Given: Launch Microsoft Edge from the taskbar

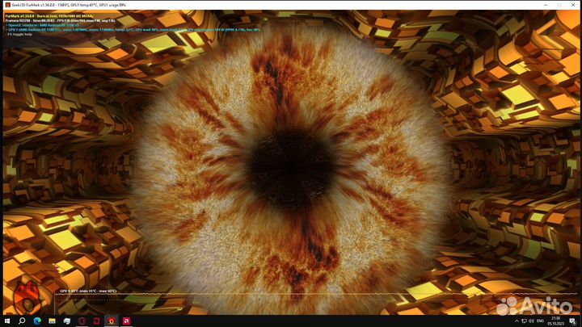Looking at the screenshot, I should [36, 321].
